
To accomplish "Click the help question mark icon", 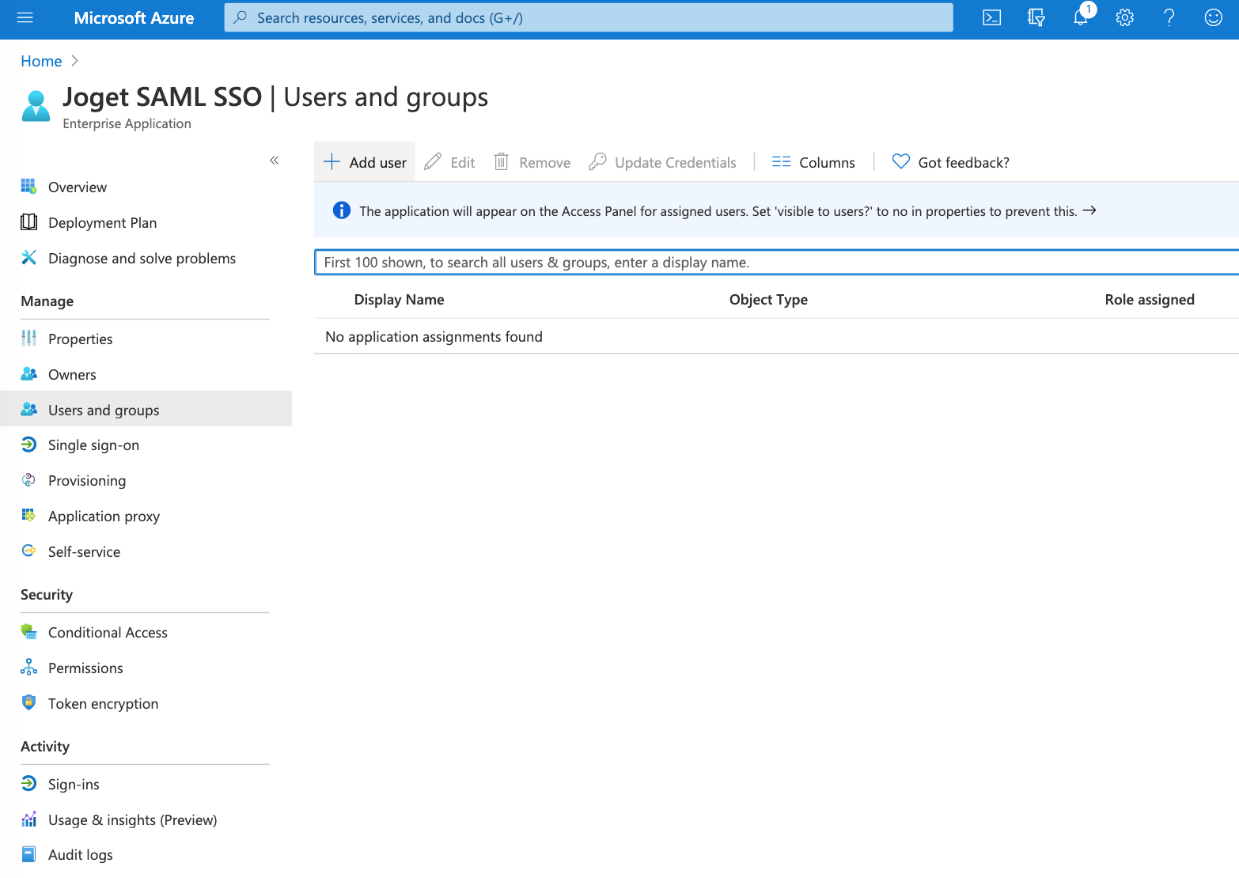I will (x=1169, y=17).
